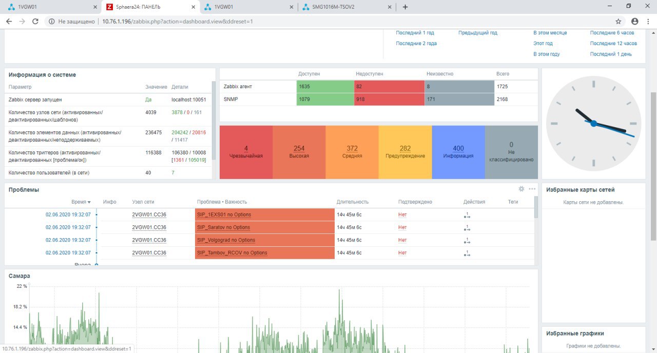Click actions icon for SIP_Tambov_RCOV no Options row
This screenshot has width=657, height=353.
tap(467, 253)
